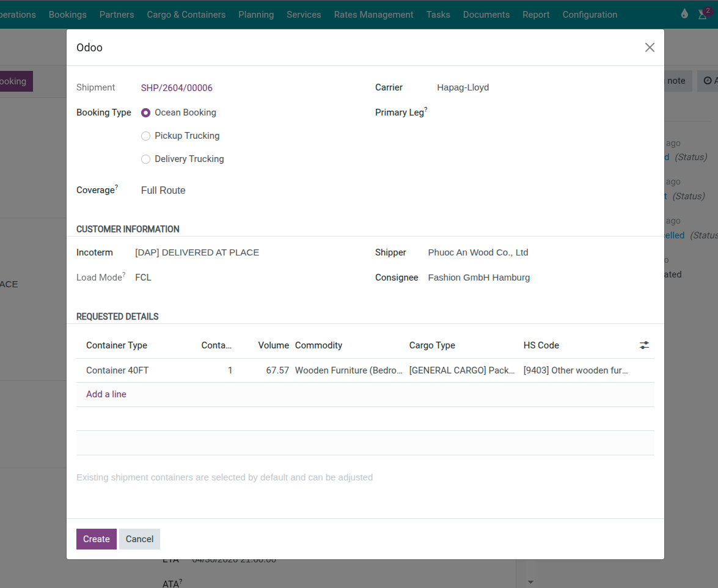Create the booking

point(96,539)
